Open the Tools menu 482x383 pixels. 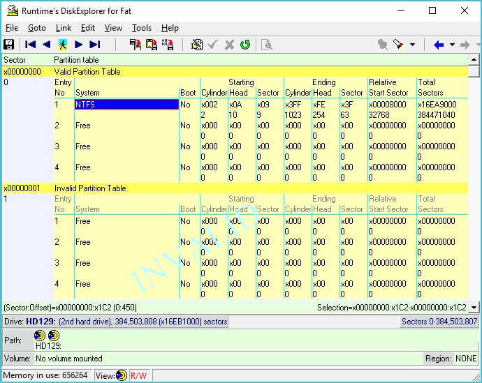pos(142,28)
